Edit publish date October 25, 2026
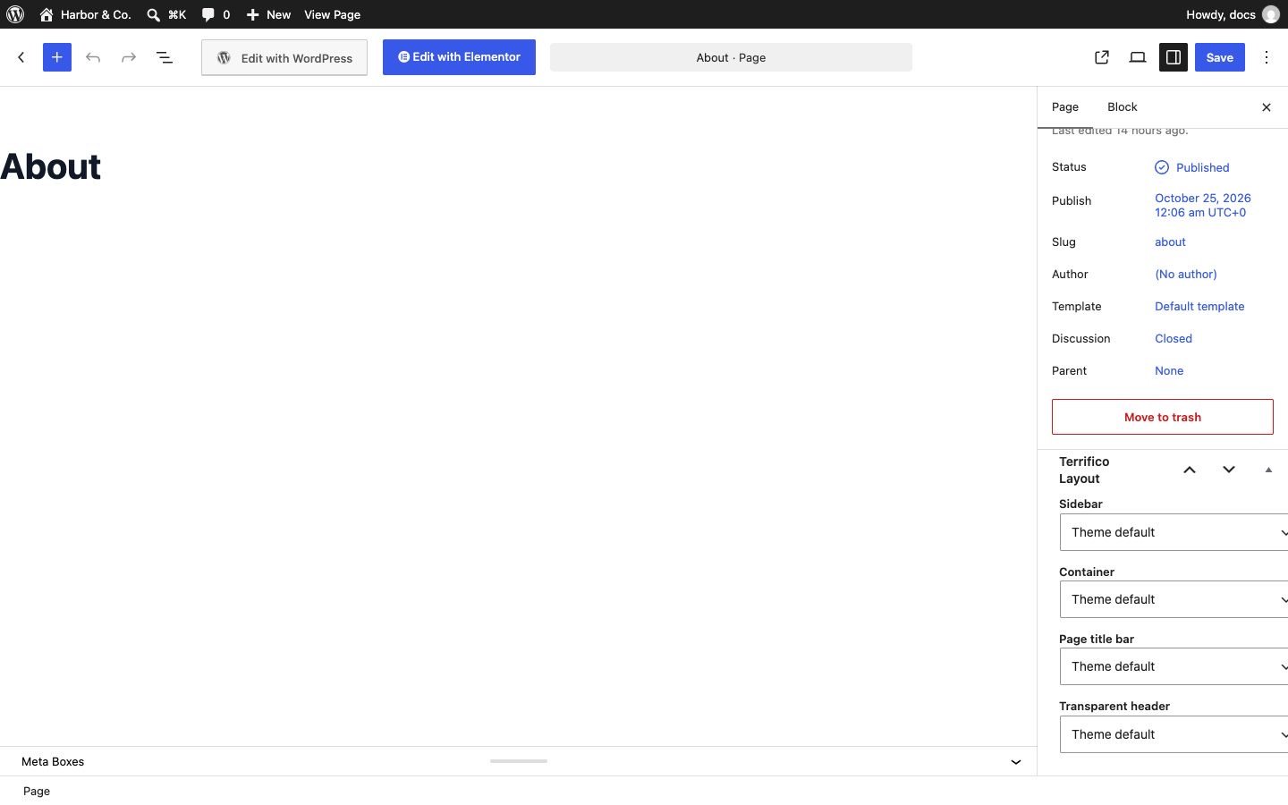The image size is (1288, 805). click(1203, 205)
